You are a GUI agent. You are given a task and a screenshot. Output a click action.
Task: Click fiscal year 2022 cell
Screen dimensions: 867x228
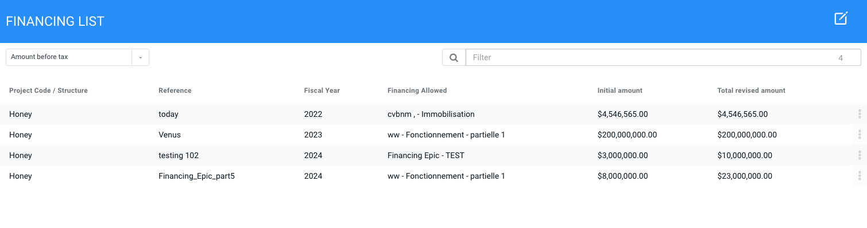coord(313,114)
